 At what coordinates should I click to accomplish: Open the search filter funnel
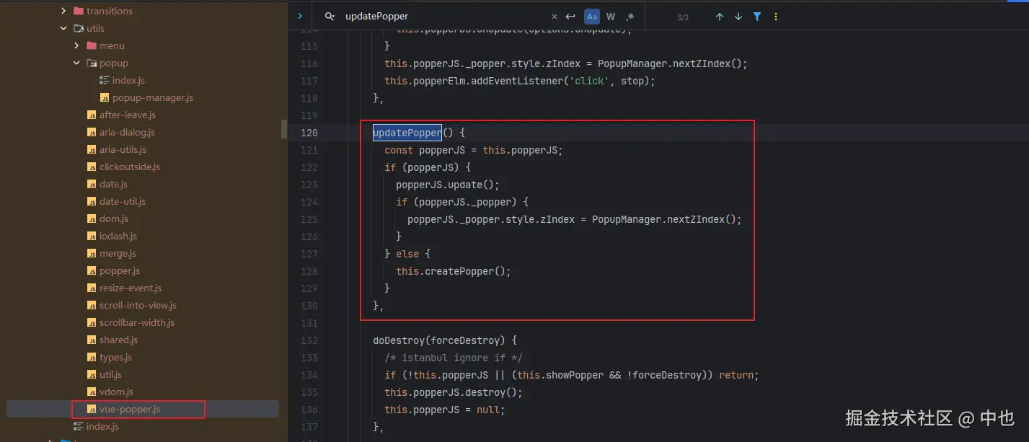pyautogui.click(x=757, y=17)
